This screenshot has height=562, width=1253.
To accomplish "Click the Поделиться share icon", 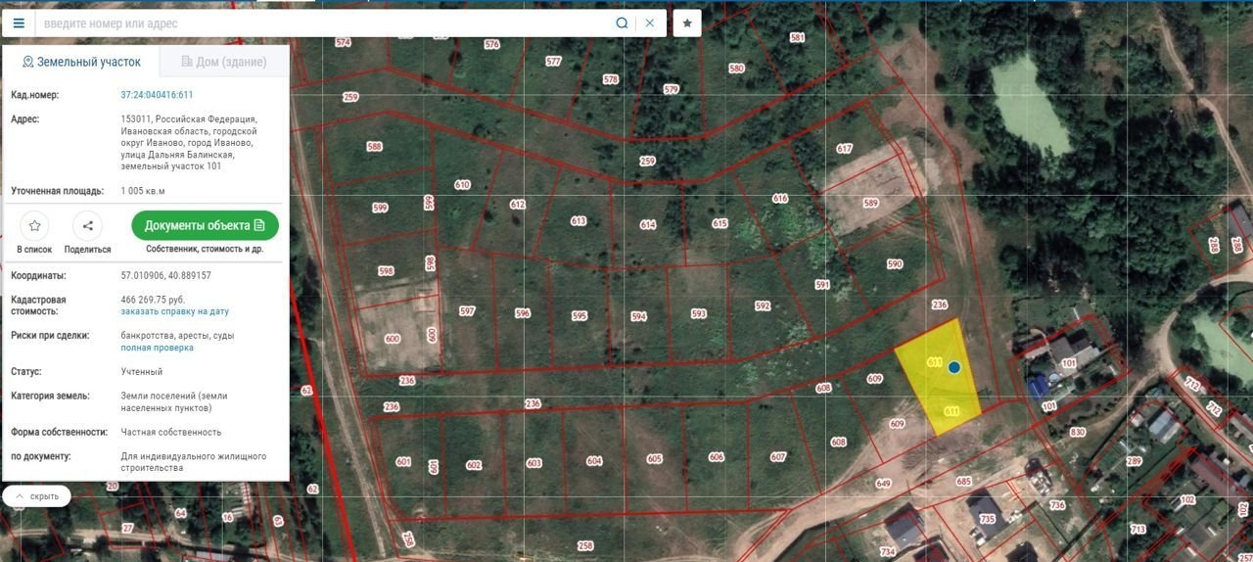I will click(87, 226).
